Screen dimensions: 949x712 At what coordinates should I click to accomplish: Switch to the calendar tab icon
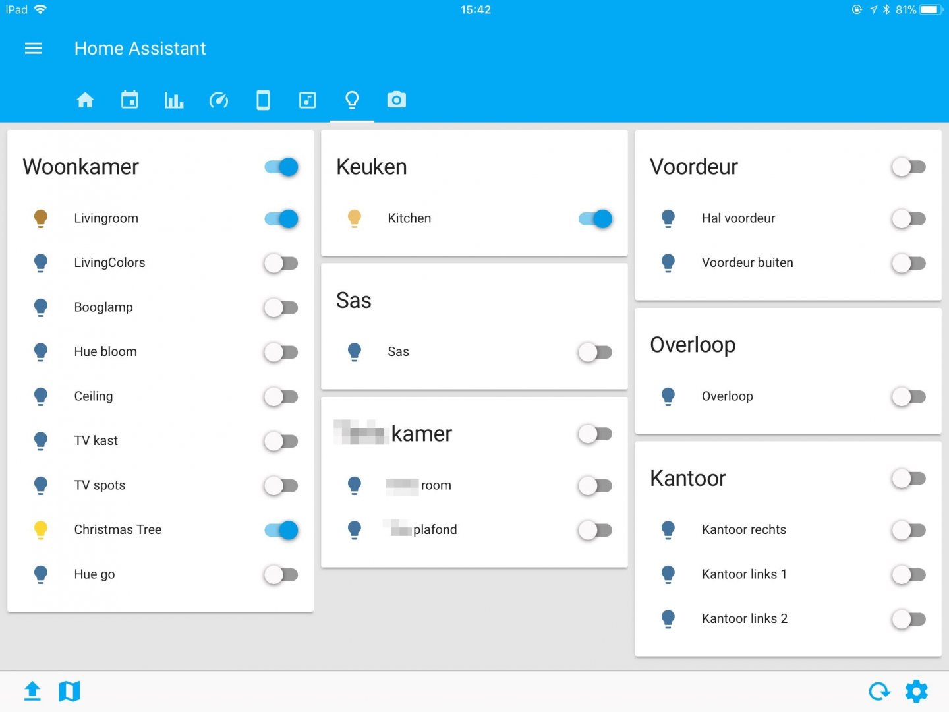pyautogui.click(x=130, y=100)
